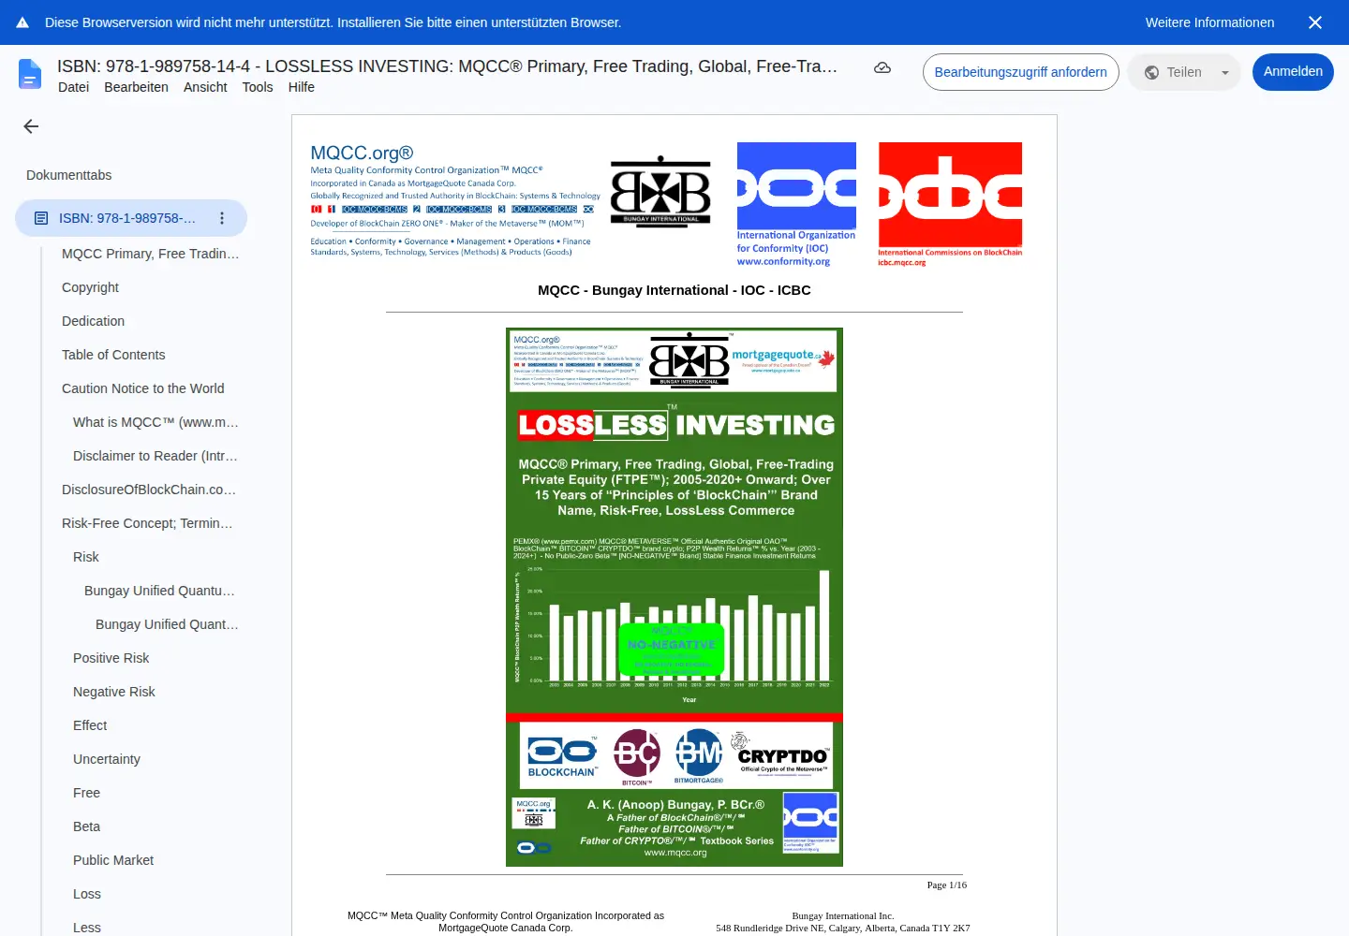Select the Free outline entry

pos(86,793)
